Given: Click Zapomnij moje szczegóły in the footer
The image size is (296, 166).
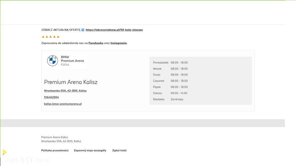Looking at the screenshot, I should point(90,150).
